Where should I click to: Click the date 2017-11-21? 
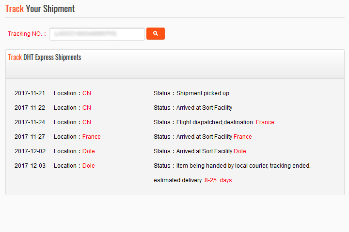click(x=30, y=93)
